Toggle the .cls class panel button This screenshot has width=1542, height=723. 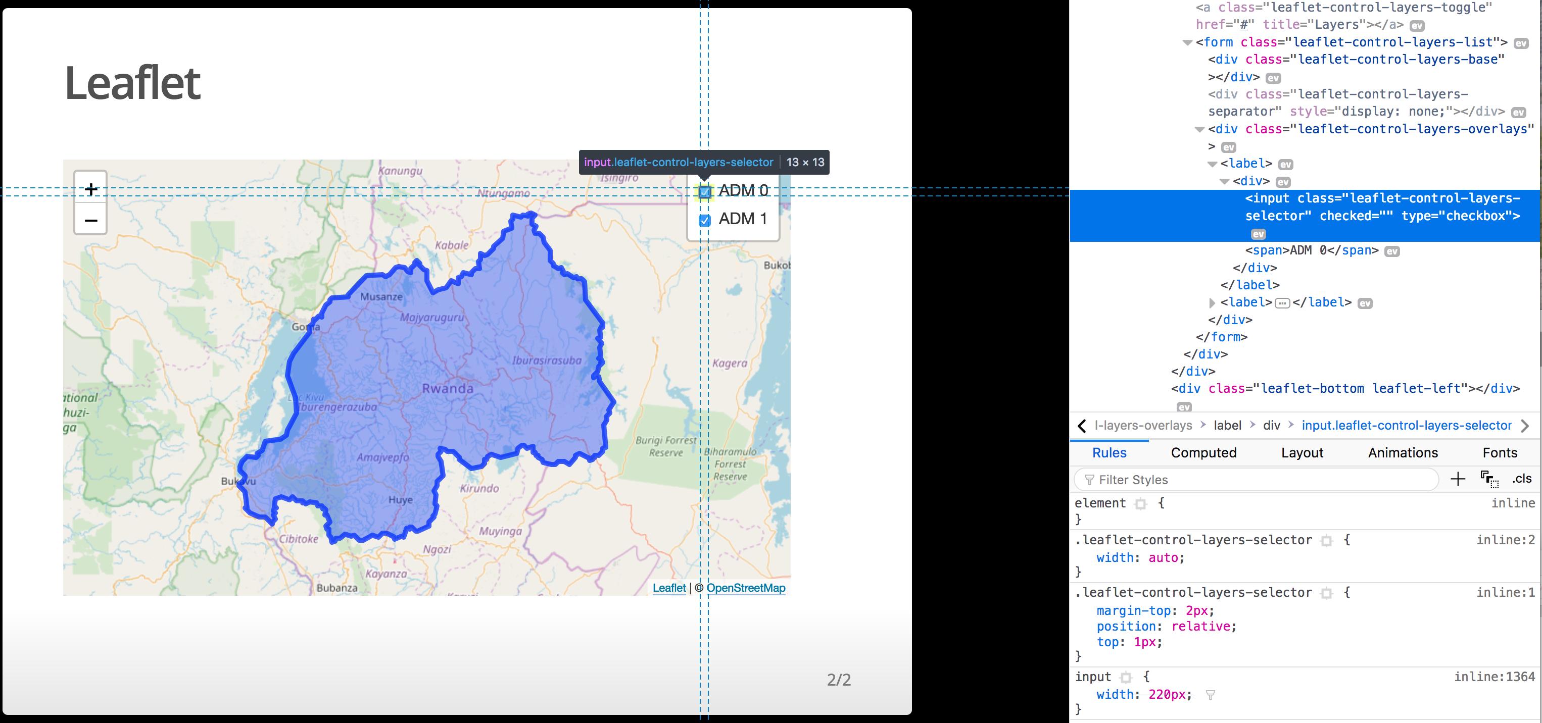coord(1522,479)
